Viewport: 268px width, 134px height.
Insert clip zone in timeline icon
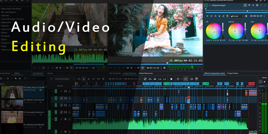pyautogui.click(x=150, y=79)
